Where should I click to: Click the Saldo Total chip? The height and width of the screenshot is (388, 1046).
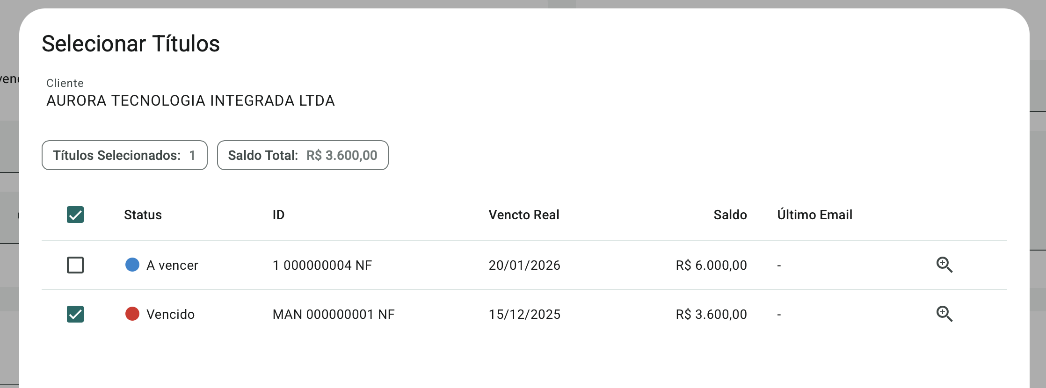(303, 155)
